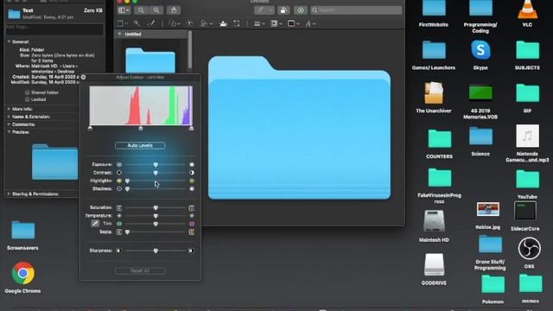Click the Highlights slider handle
553x311 pixels.
[127, 181]
